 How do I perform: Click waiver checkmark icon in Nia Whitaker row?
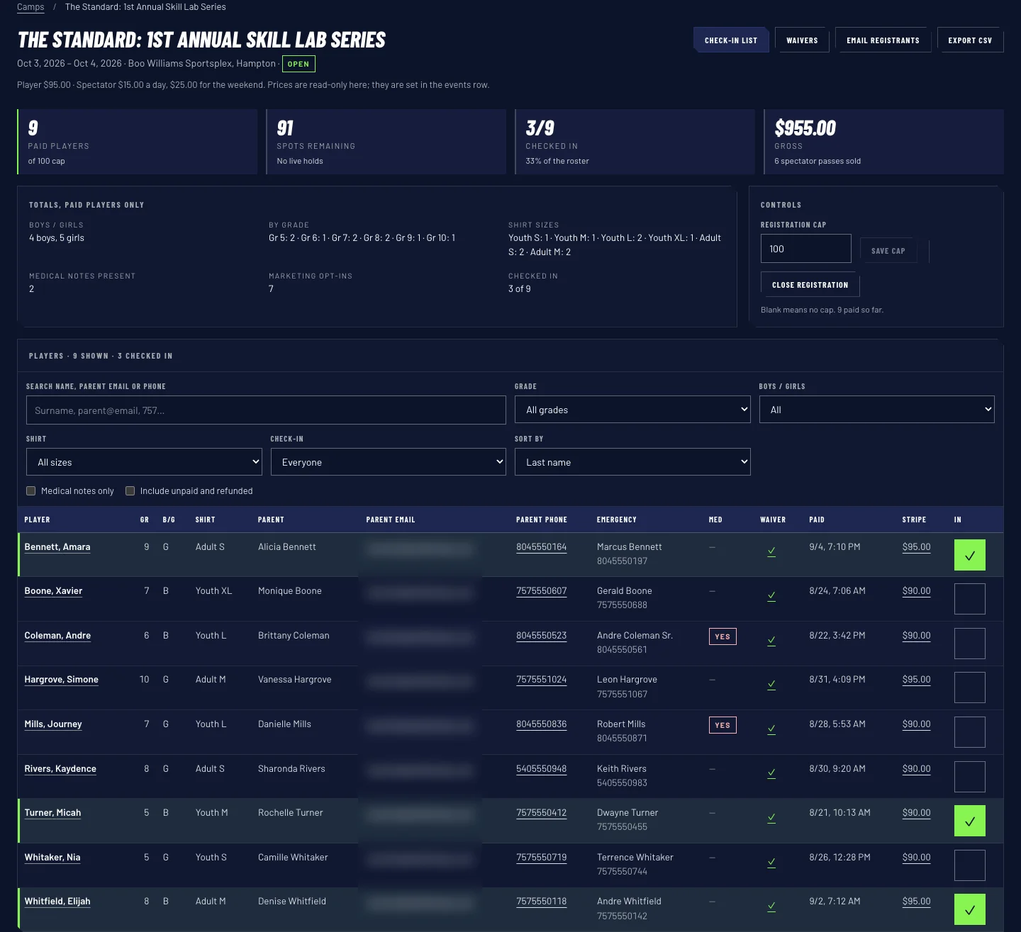(771, 863)
